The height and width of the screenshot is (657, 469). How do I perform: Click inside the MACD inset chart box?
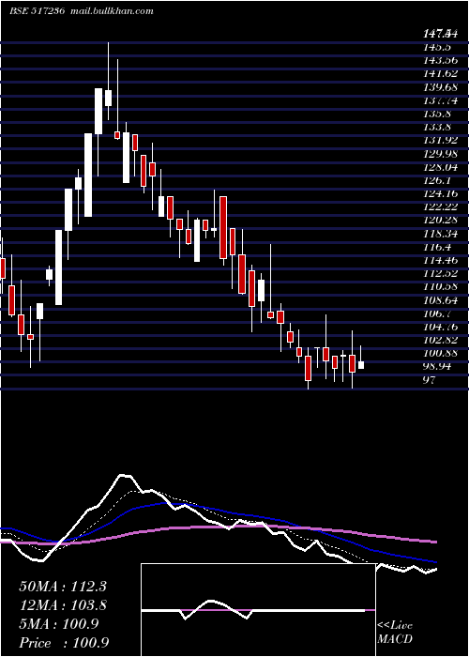(258, 610)
